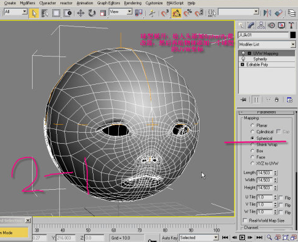Open the Utilities hammer panel tab
Image resolution: width=298 pixels, height=242 pixels.
(291, 25)
